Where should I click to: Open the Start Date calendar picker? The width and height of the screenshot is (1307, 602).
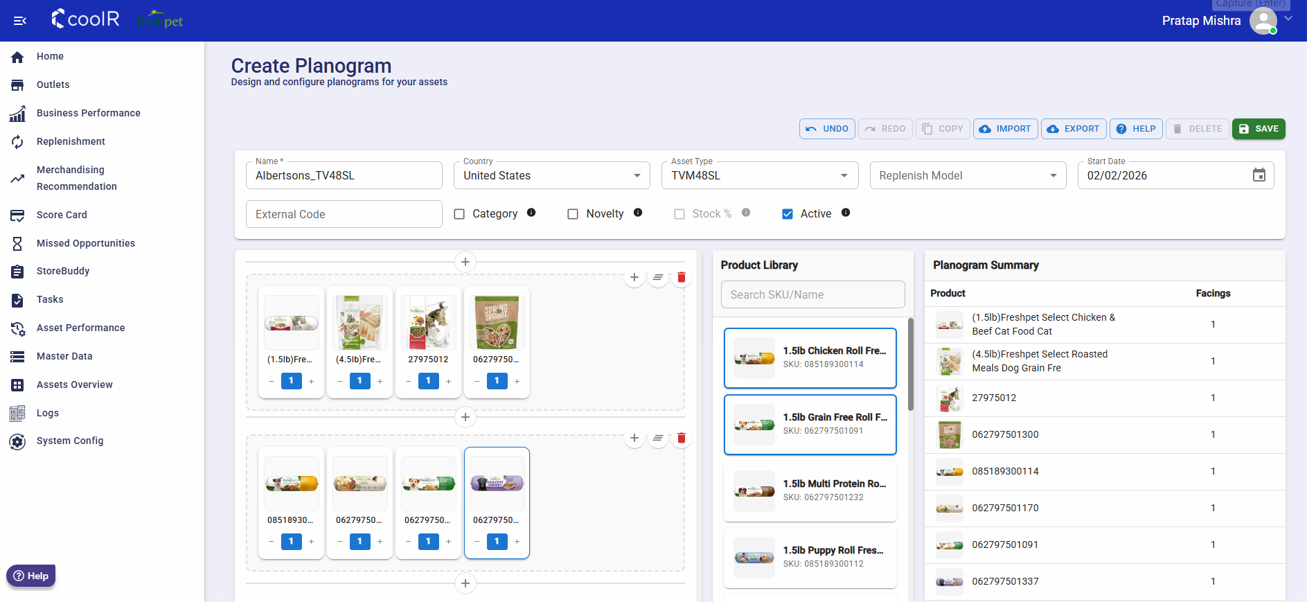1259,175
